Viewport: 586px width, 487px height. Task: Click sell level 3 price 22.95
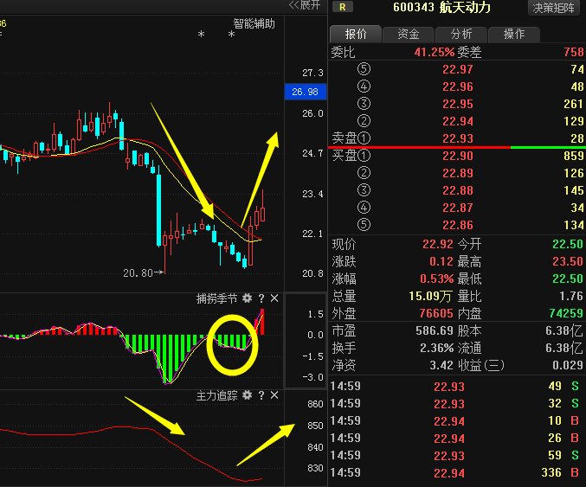[x=458, y=104]
